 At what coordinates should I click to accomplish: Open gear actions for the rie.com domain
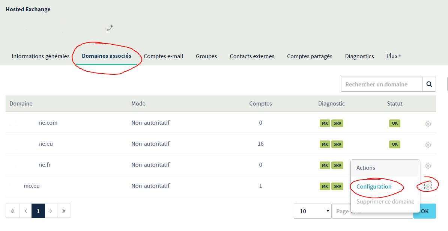pos(428,124)
